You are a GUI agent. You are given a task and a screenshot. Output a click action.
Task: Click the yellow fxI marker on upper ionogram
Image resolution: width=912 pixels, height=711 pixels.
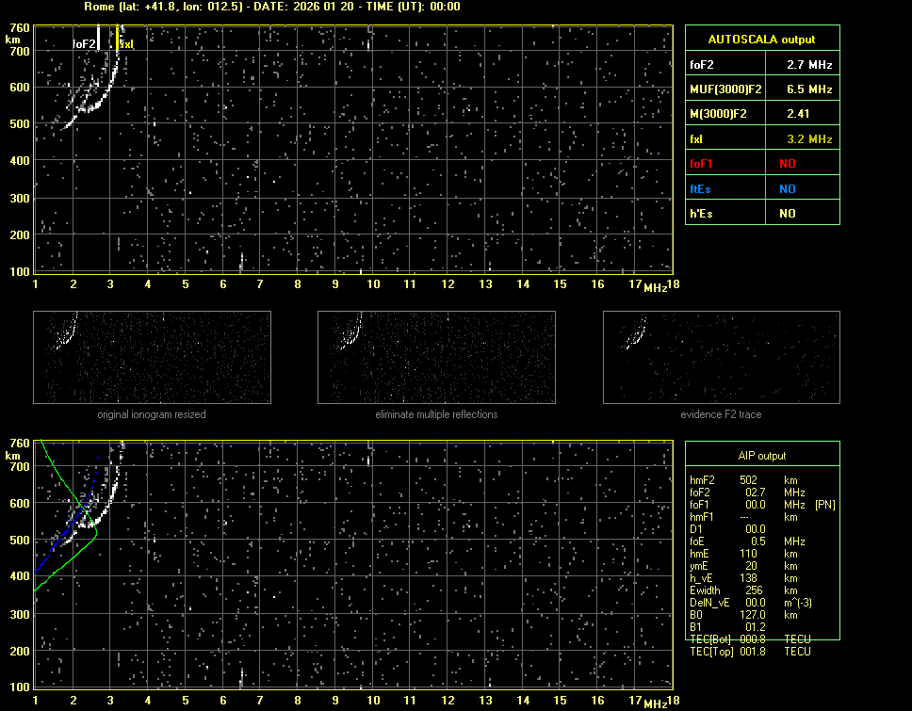click(127, 43)
